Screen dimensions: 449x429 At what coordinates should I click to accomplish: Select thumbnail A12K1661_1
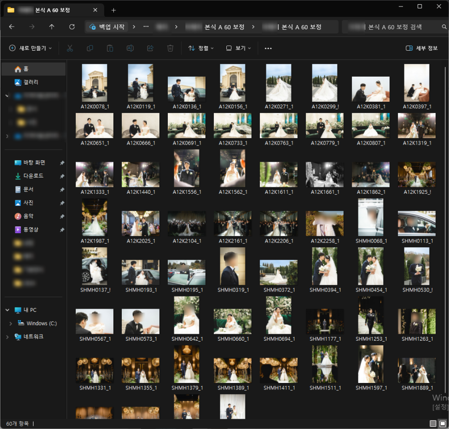324,174
